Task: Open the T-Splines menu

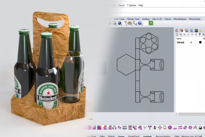Action: point(131,5)
